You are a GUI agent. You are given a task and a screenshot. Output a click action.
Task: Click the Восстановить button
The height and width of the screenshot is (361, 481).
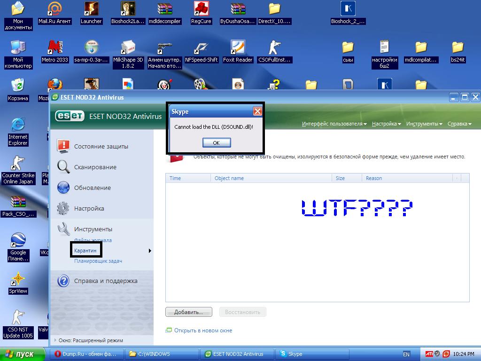coord(243,312)
